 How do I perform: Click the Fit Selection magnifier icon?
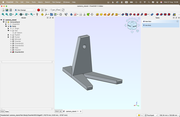[x=7, y=15]
